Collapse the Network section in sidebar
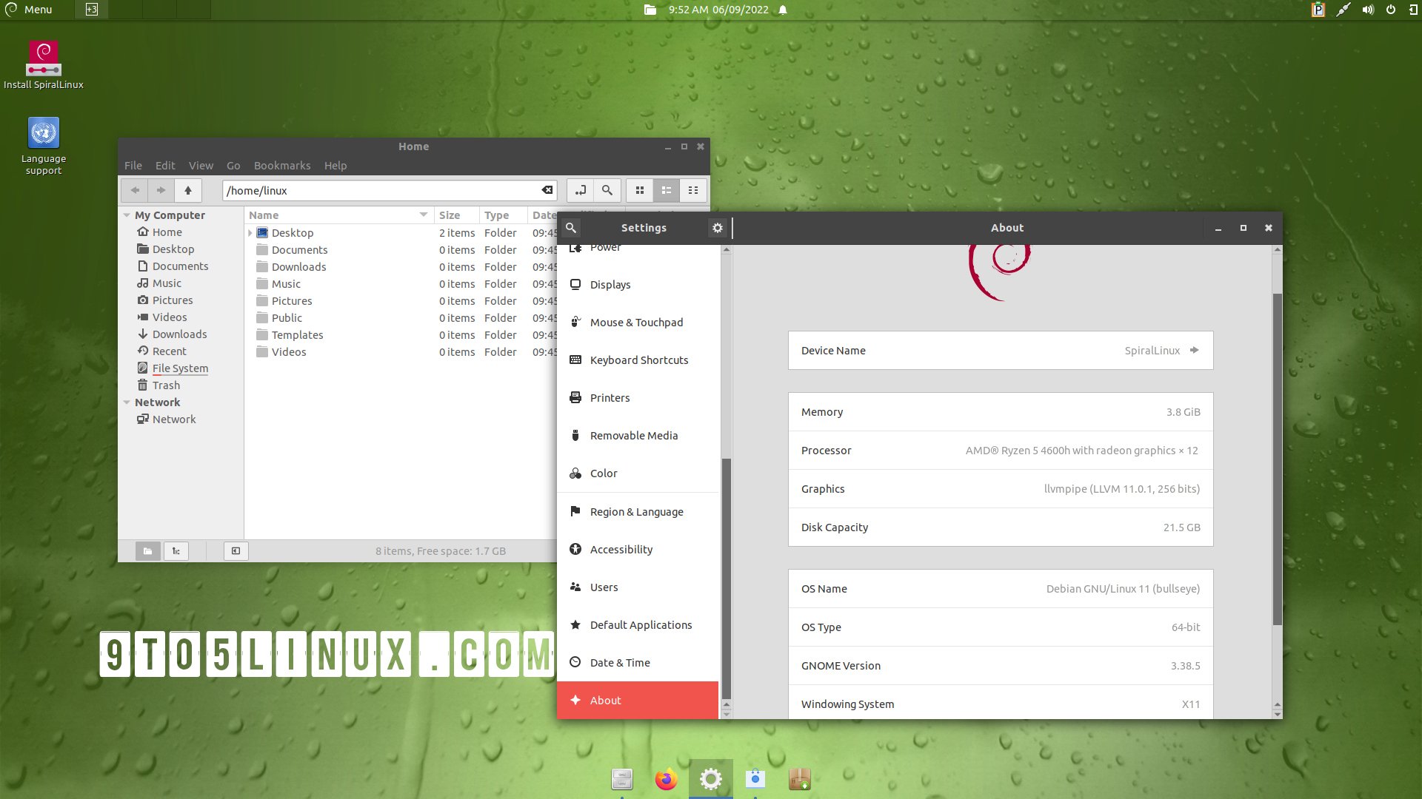The image size is (1422, 799). 127,402
